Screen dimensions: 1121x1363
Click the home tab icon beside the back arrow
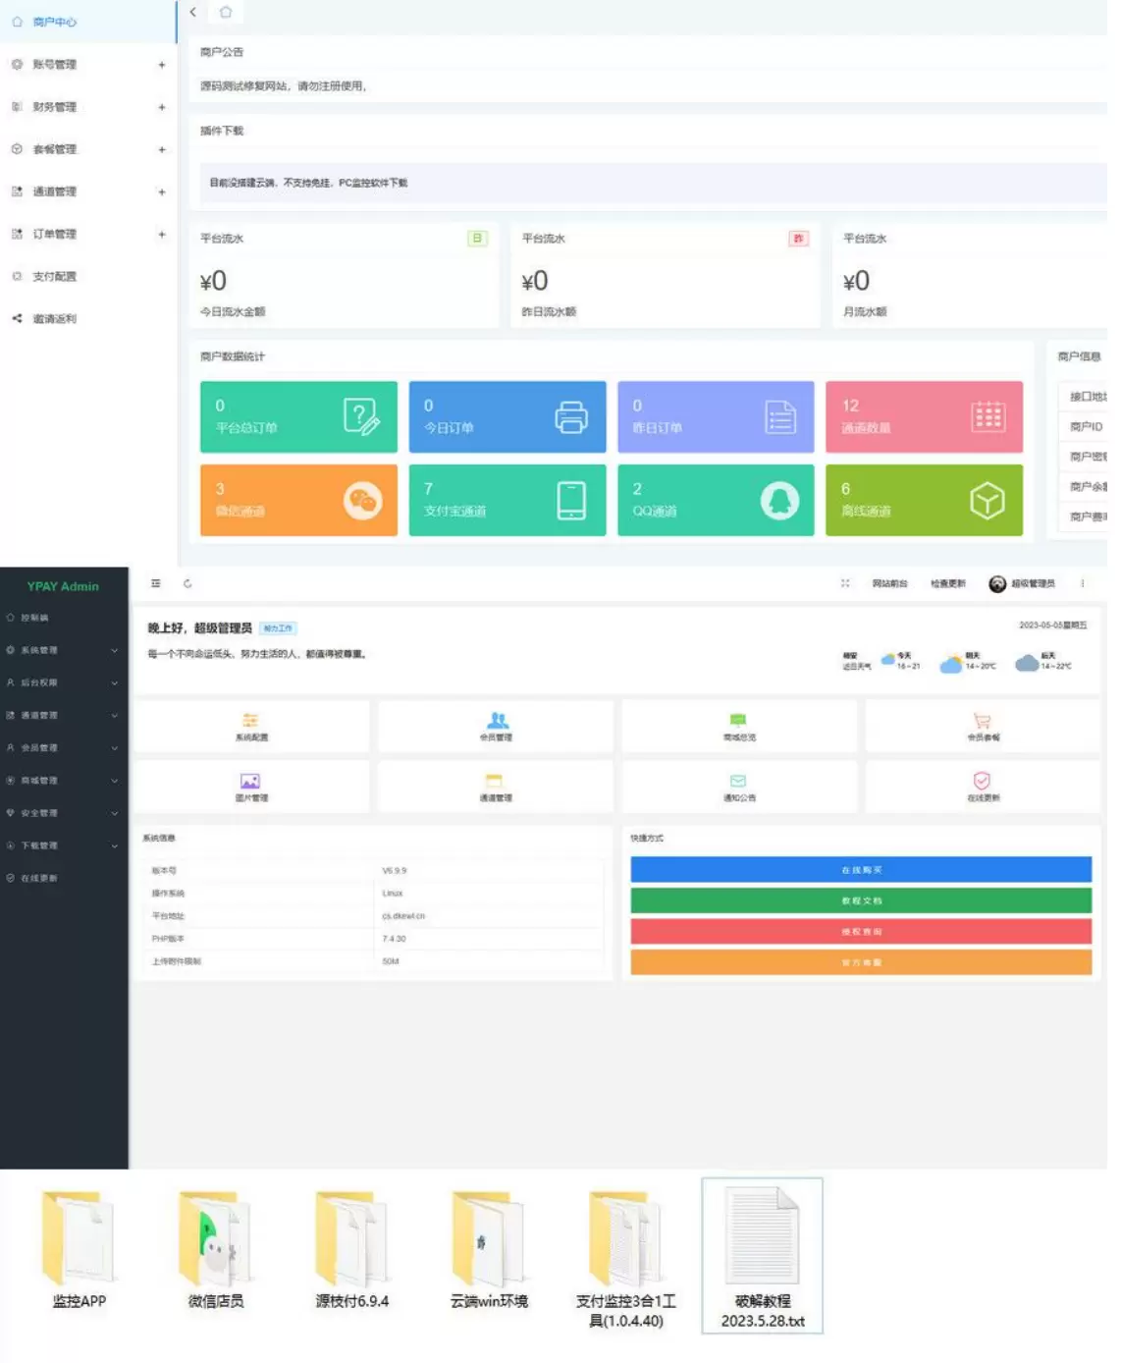coord(226,13)
